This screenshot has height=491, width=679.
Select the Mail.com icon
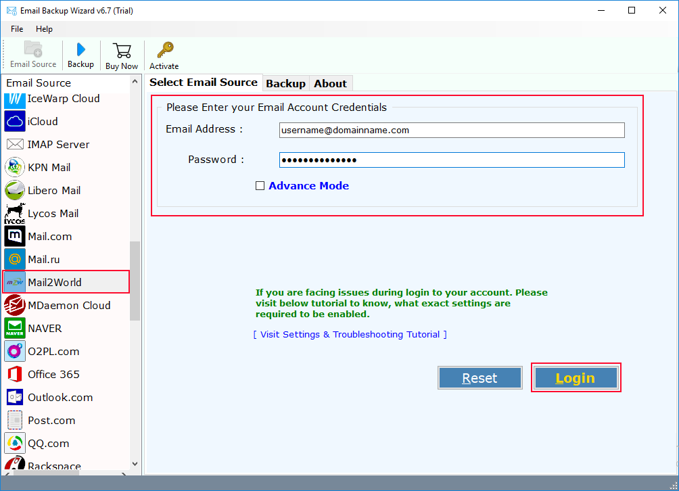tap(15, 236)
